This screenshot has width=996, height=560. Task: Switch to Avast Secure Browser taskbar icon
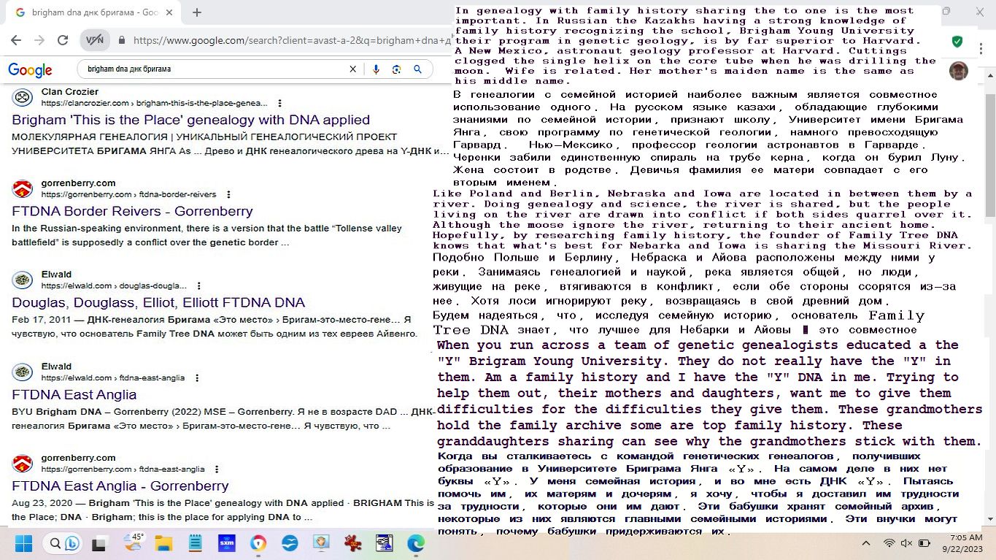tap(258, 543)
